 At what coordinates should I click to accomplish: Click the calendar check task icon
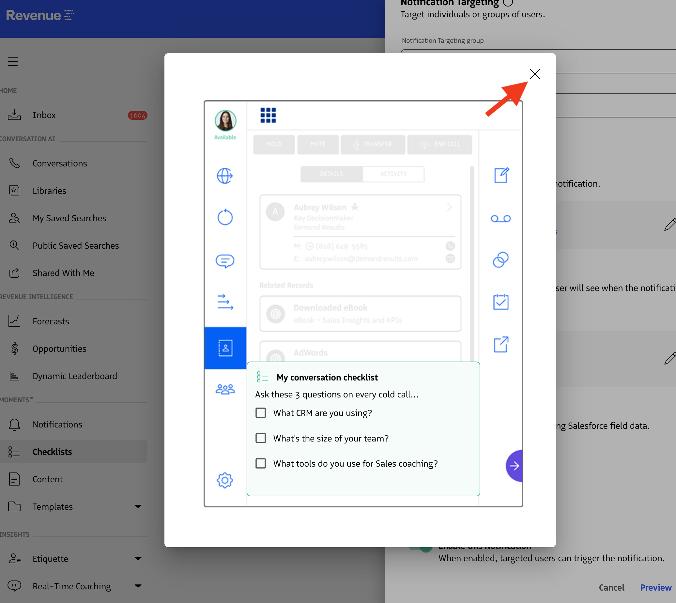point(501,302)
